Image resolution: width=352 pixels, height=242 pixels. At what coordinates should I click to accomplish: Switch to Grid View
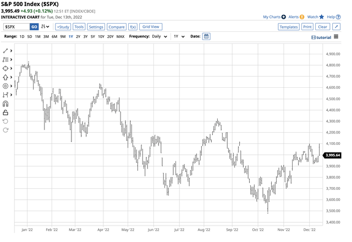pos(151,27)
